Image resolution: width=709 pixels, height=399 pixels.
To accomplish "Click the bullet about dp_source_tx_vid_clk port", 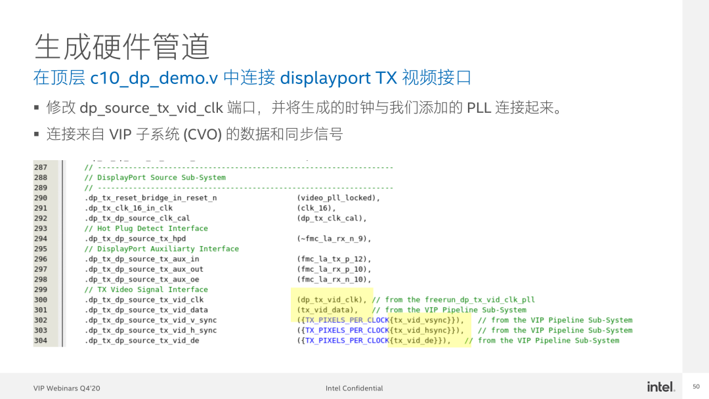I will pos(305,108).
